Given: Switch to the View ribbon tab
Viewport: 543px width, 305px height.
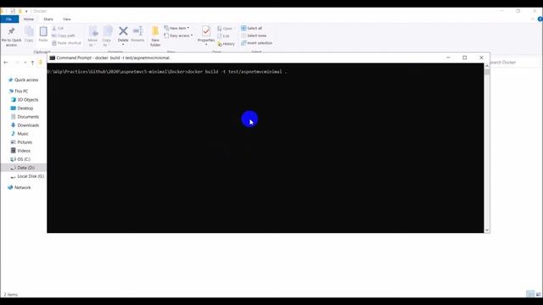Looking at the screenshot, I should coord(66,19).
